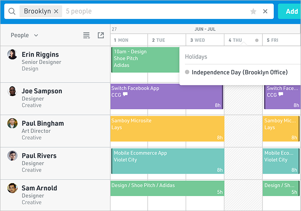Click the Art Director role text
The height and width of the screenshot is (211, 301).
36,131
